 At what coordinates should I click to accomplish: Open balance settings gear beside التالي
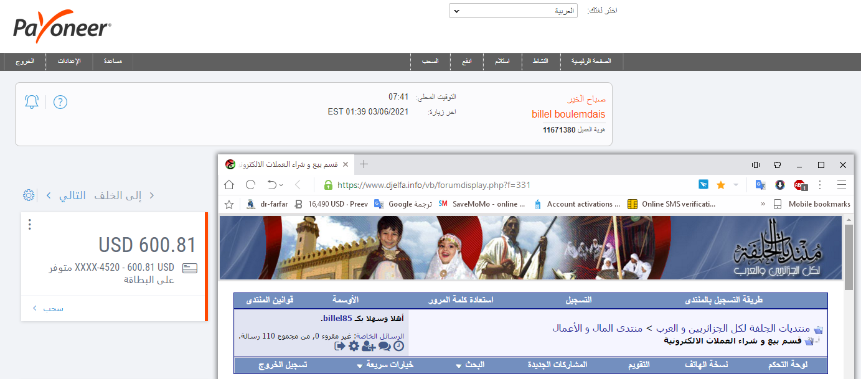click(x=29, y=195)
